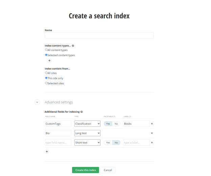Choose the Selected content types option
211x176 pixels.
coord(46,55)
